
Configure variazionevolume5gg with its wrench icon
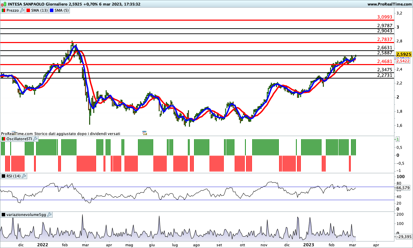click(x=49, y=215)
